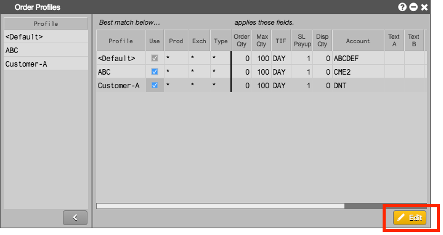This screenshot has width=443, height=235.
Task: Click the TIF column header
Action: pyautogui.click(x=281, y=41)
